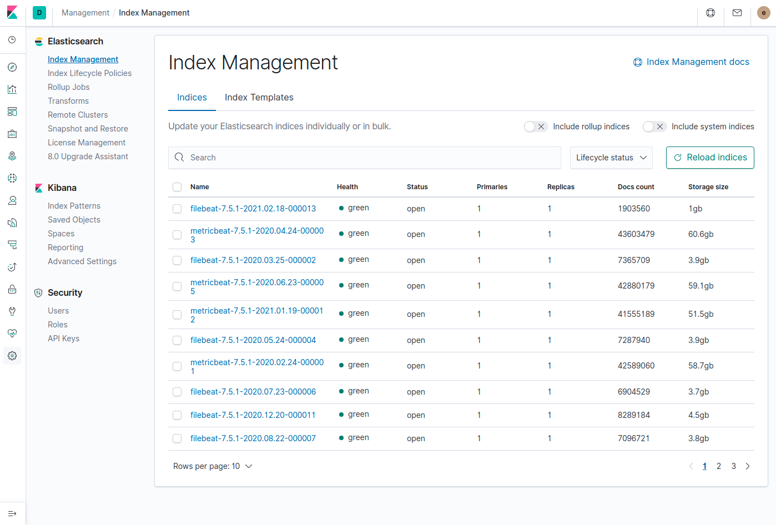Open the user avatar e menu
The height and width of the screenshot is (525, 776).
pos(764,13)
